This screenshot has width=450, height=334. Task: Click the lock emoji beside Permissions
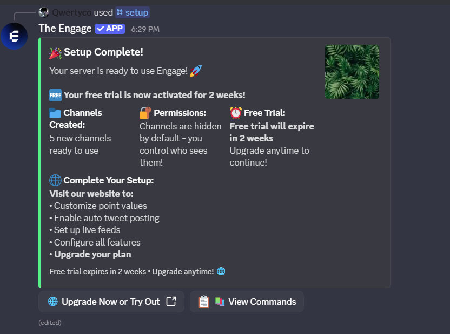pos(145,113)
